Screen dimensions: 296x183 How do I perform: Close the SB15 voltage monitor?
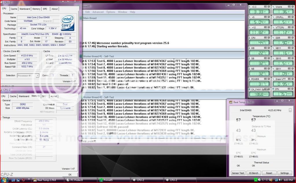tap(293, 58)
